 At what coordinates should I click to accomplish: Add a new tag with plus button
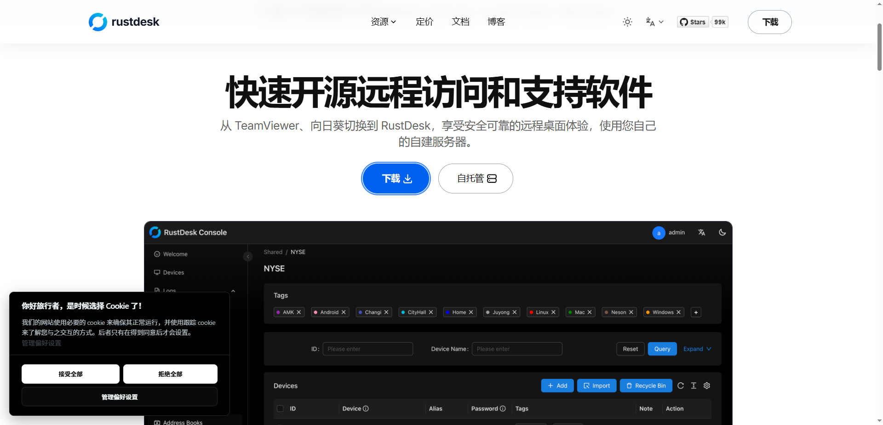click(696, 312)
